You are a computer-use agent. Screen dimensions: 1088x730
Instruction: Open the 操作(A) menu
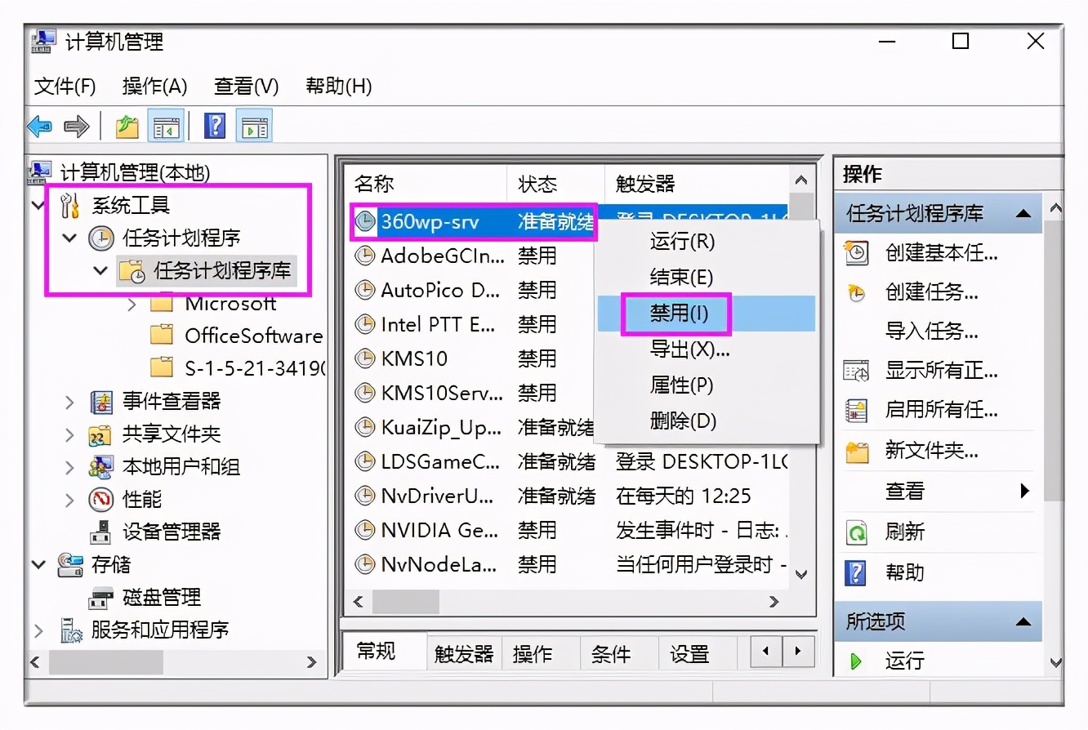(154, 86)
